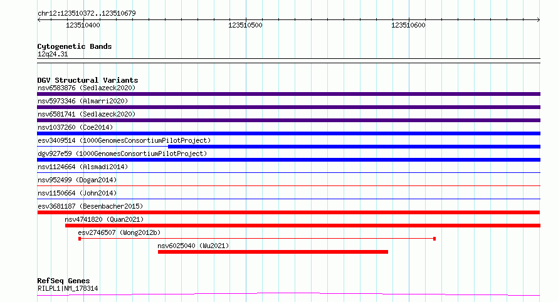
Task: Open variant nsv4741820 (Quan2021) label
Action: 104,219
